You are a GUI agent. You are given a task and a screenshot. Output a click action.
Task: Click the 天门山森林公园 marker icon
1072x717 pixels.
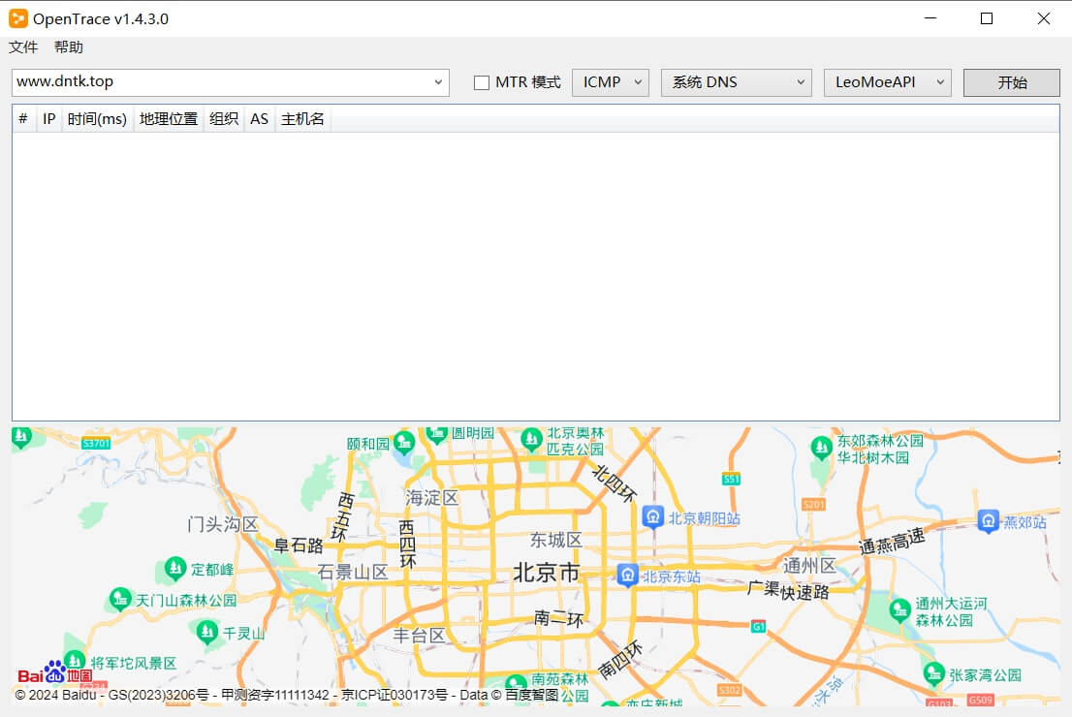point(120,600)
